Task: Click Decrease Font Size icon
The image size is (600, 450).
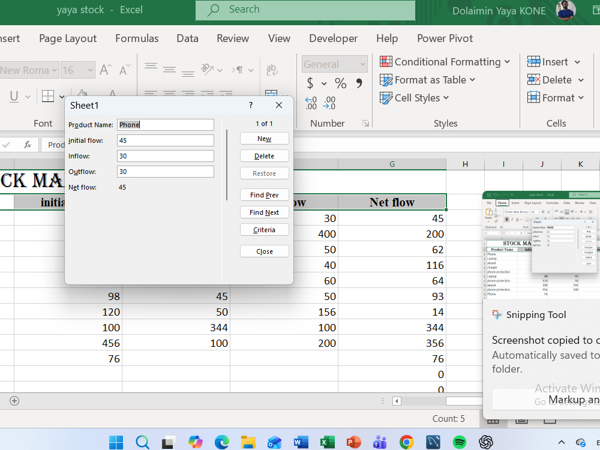Action: (x=124, y=70)
